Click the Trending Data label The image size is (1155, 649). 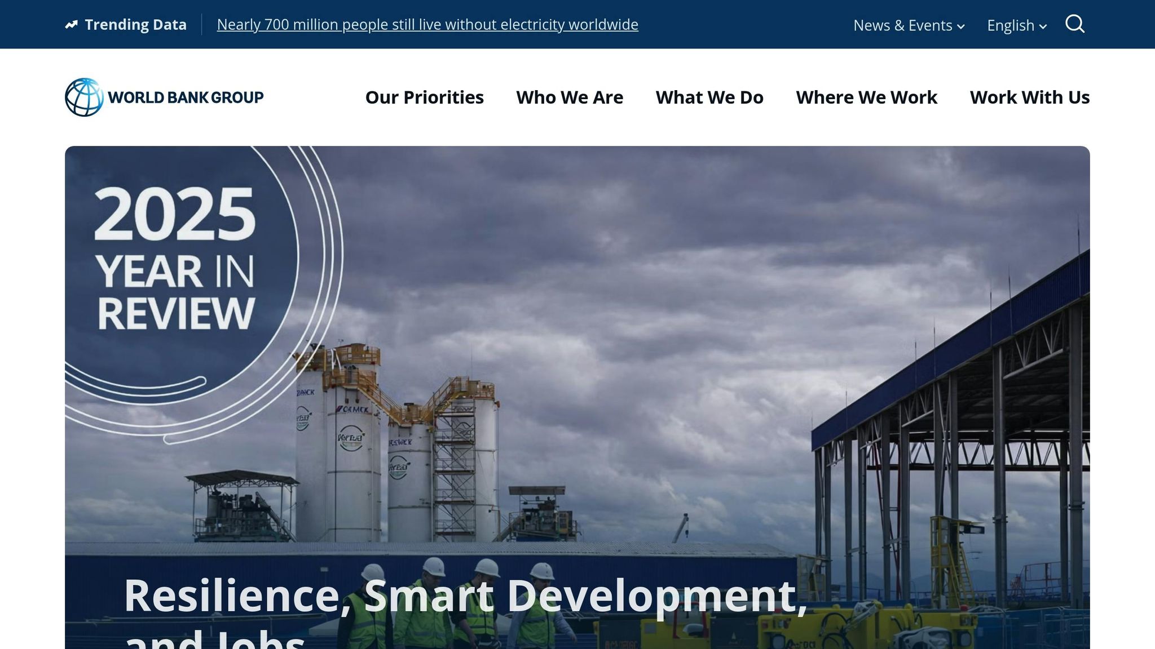(135, 25)
